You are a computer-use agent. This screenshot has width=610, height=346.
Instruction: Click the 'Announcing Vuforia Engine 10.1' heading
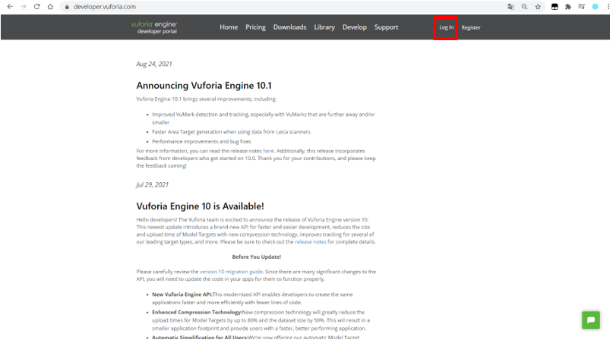coord(204,86)
